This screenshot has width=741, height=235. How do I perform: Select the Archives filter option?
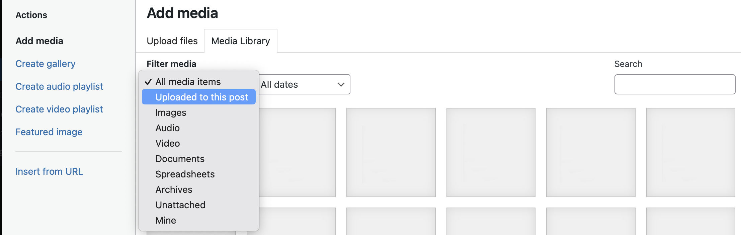pos(173,189)
